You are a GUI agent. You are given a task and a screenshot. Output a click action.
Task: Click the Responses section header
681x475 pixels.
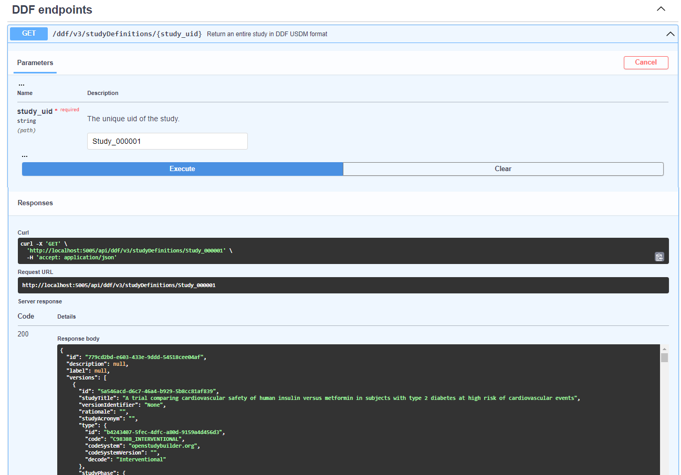35,203
